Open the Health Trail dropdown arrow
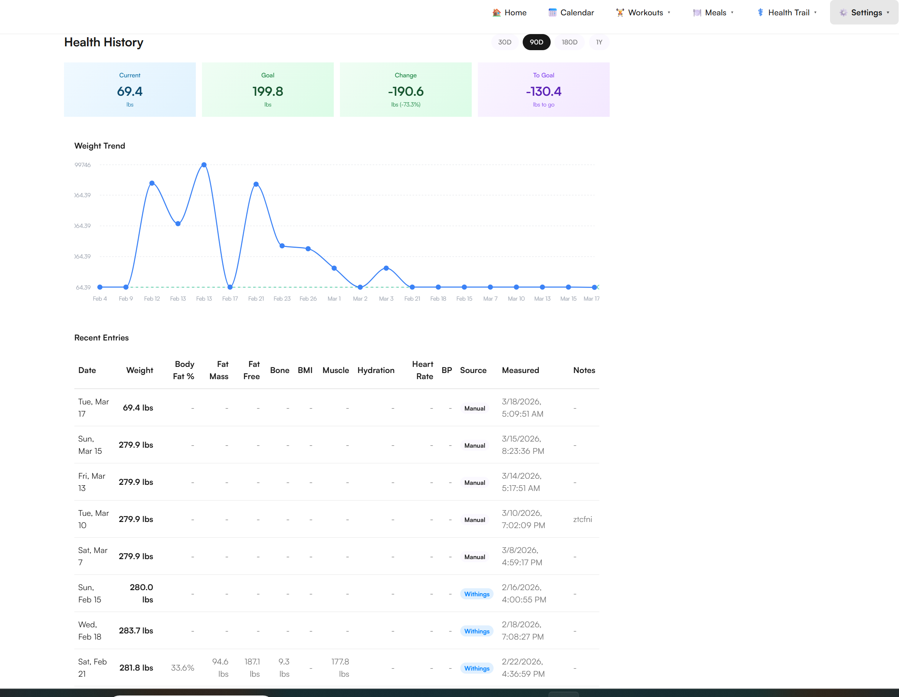The width and height of the screenshot is (899, 697). pyautogui.click(x=815, y=13)
